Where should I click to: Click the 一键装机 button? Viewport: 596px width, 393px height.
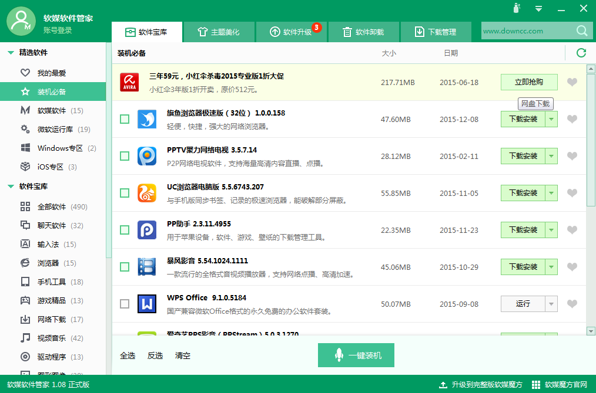[x=356, y=355]
